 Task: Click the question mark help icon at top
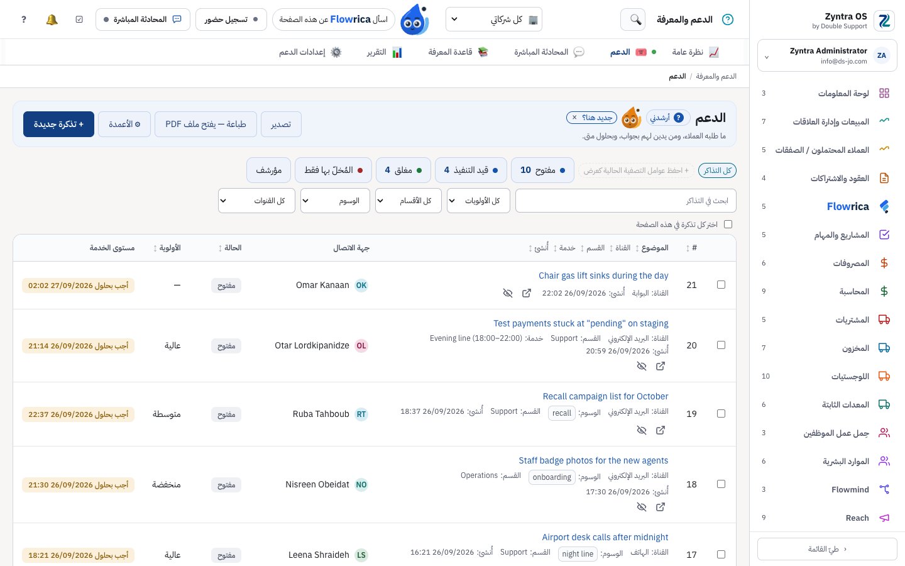click(x=24, y=19)
